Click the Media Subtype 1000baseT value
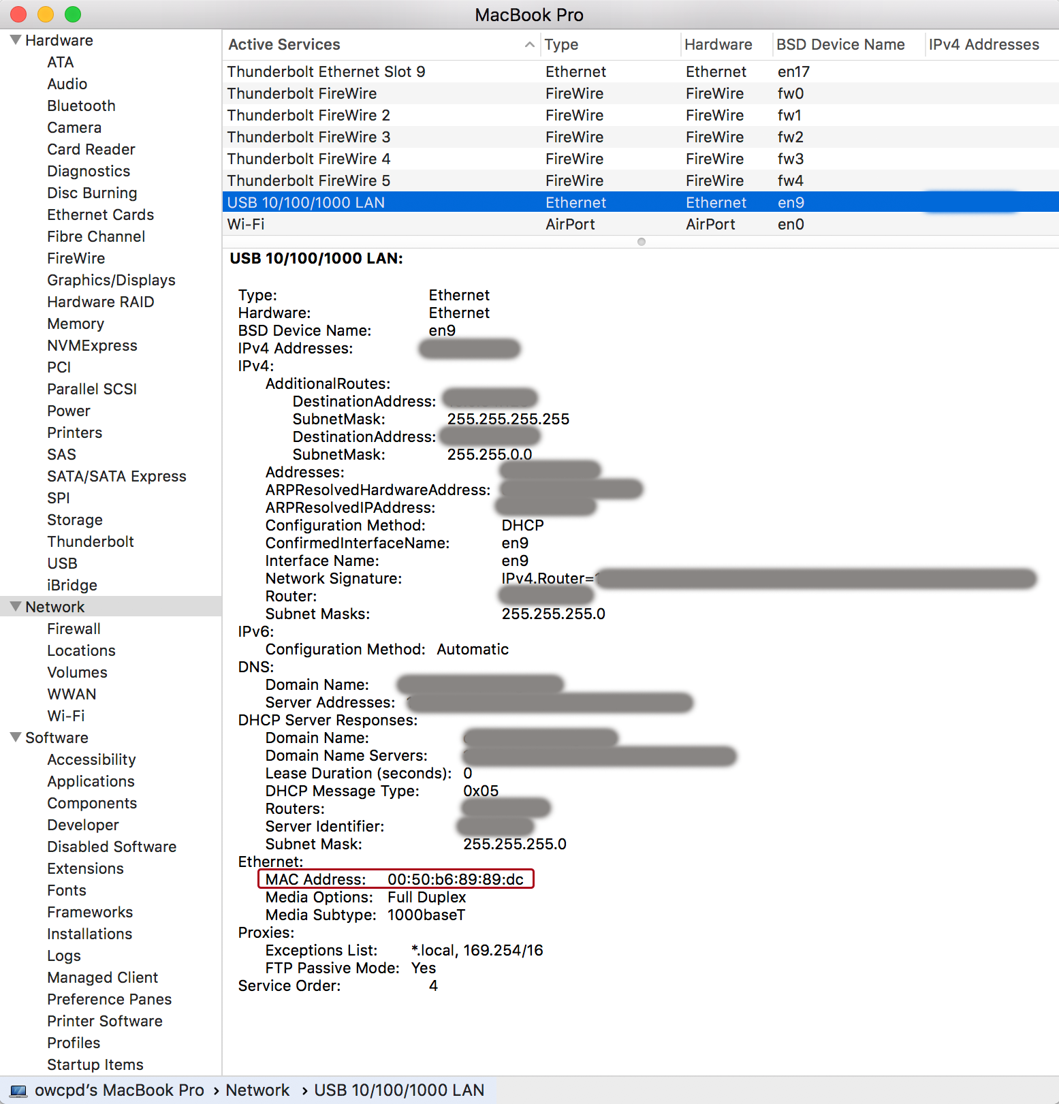1059x1104 pixels. (x=426, y=915)
